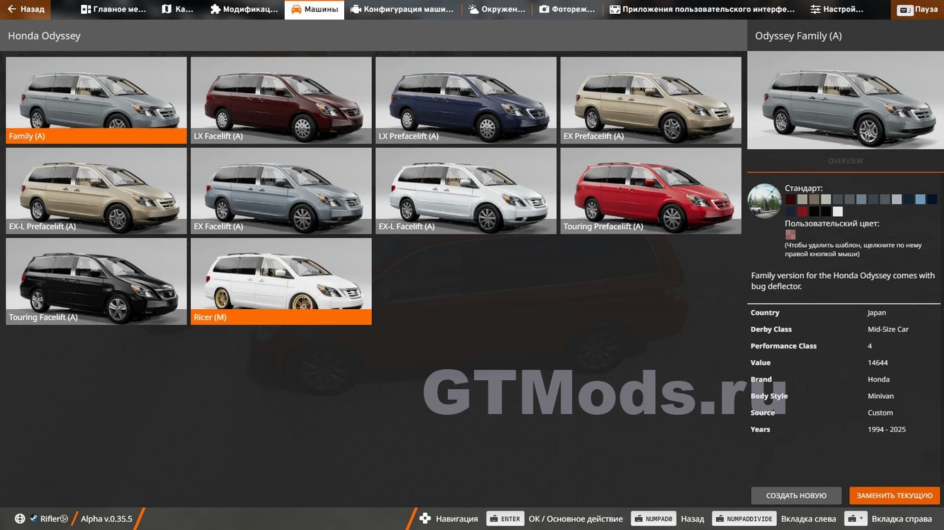This screenshot has width=944, height=530.
Task: Click the Brand value Honda
Action: pyautogui.click(x=878, y=379)
